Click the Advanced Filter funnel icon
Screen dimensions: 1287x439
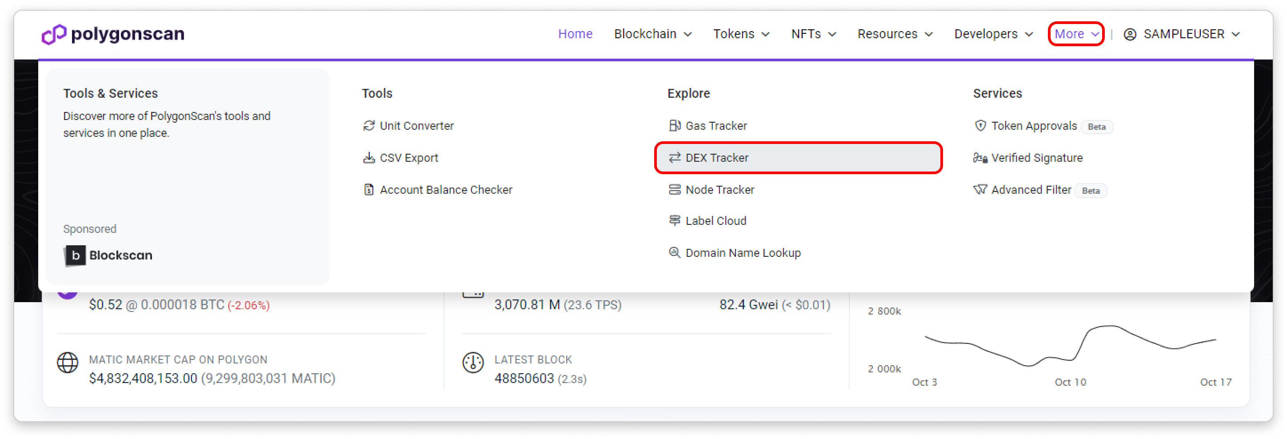click(980, 190)
